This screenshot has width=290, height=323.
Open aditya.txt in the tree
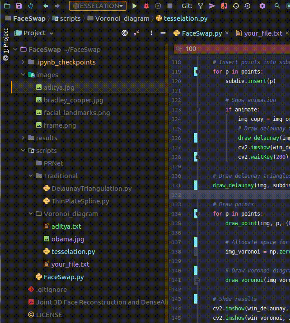click(66, 226)
